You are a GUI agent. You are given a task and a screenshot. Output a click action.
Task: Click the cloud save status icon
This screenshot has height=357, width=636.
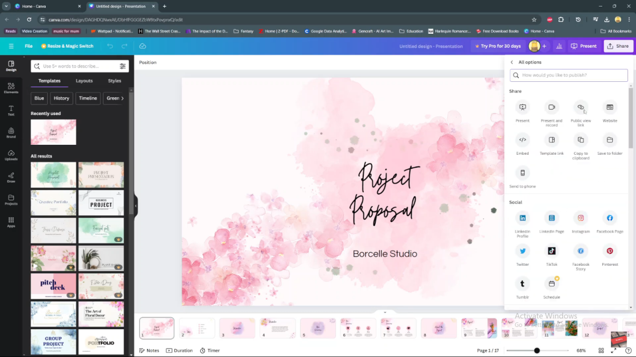pos(143,46)
